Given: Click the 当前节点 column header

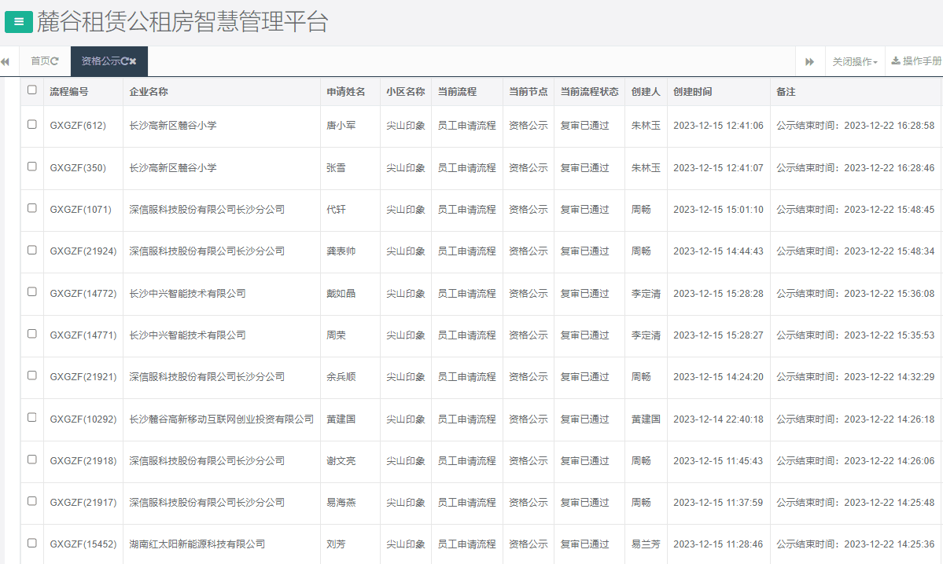Looking at the screenshot, I should pos(528,90).
